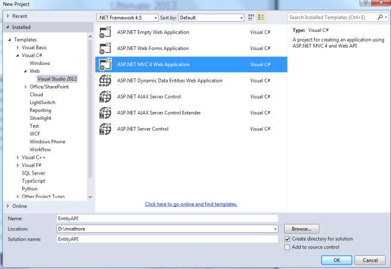Expand the Recent section
This screenshot has height=269, width=391.
point(8,16)
